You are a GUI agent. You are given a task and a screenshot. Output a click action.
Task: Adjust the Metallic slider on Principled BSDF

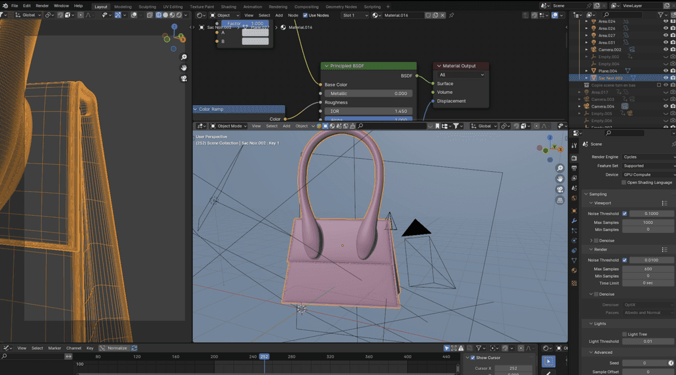click(x=368, y=94)
